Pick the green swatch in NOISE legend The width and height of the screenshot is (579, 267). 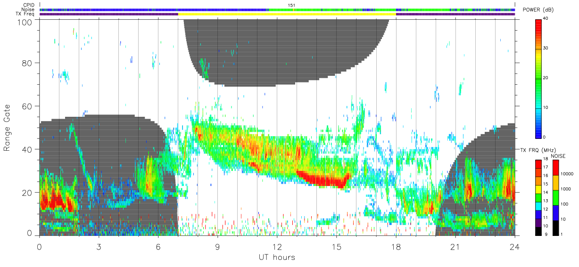click(555, 197)
